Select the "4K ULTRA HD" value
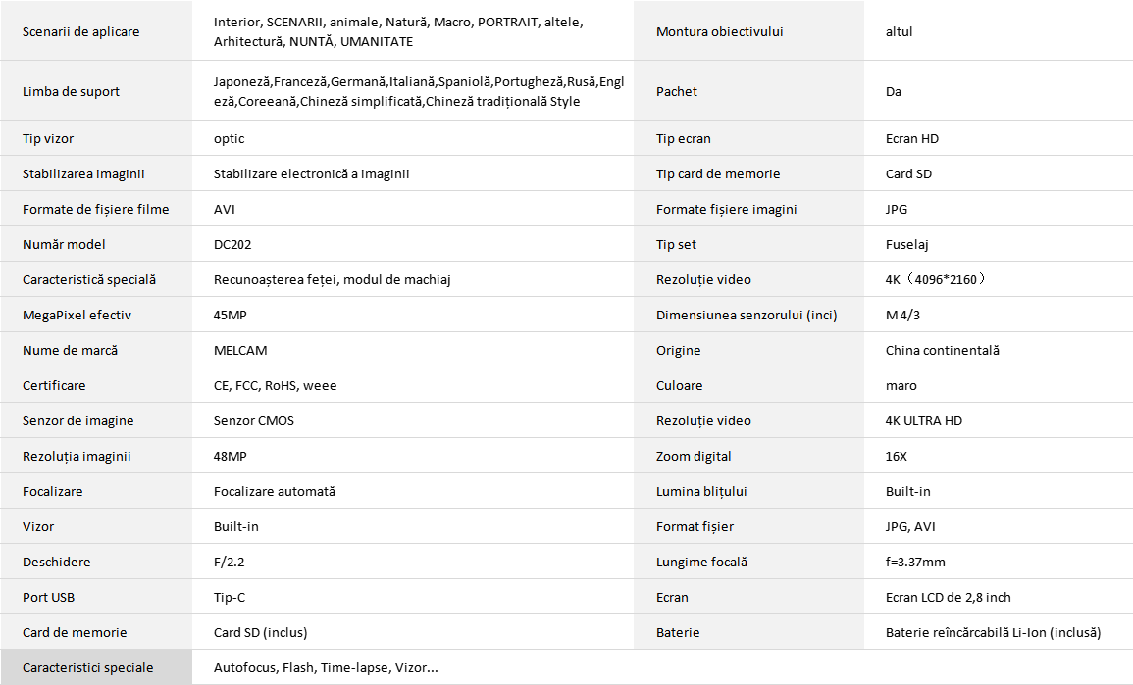The image size is (1133, 685). (923, 420)
